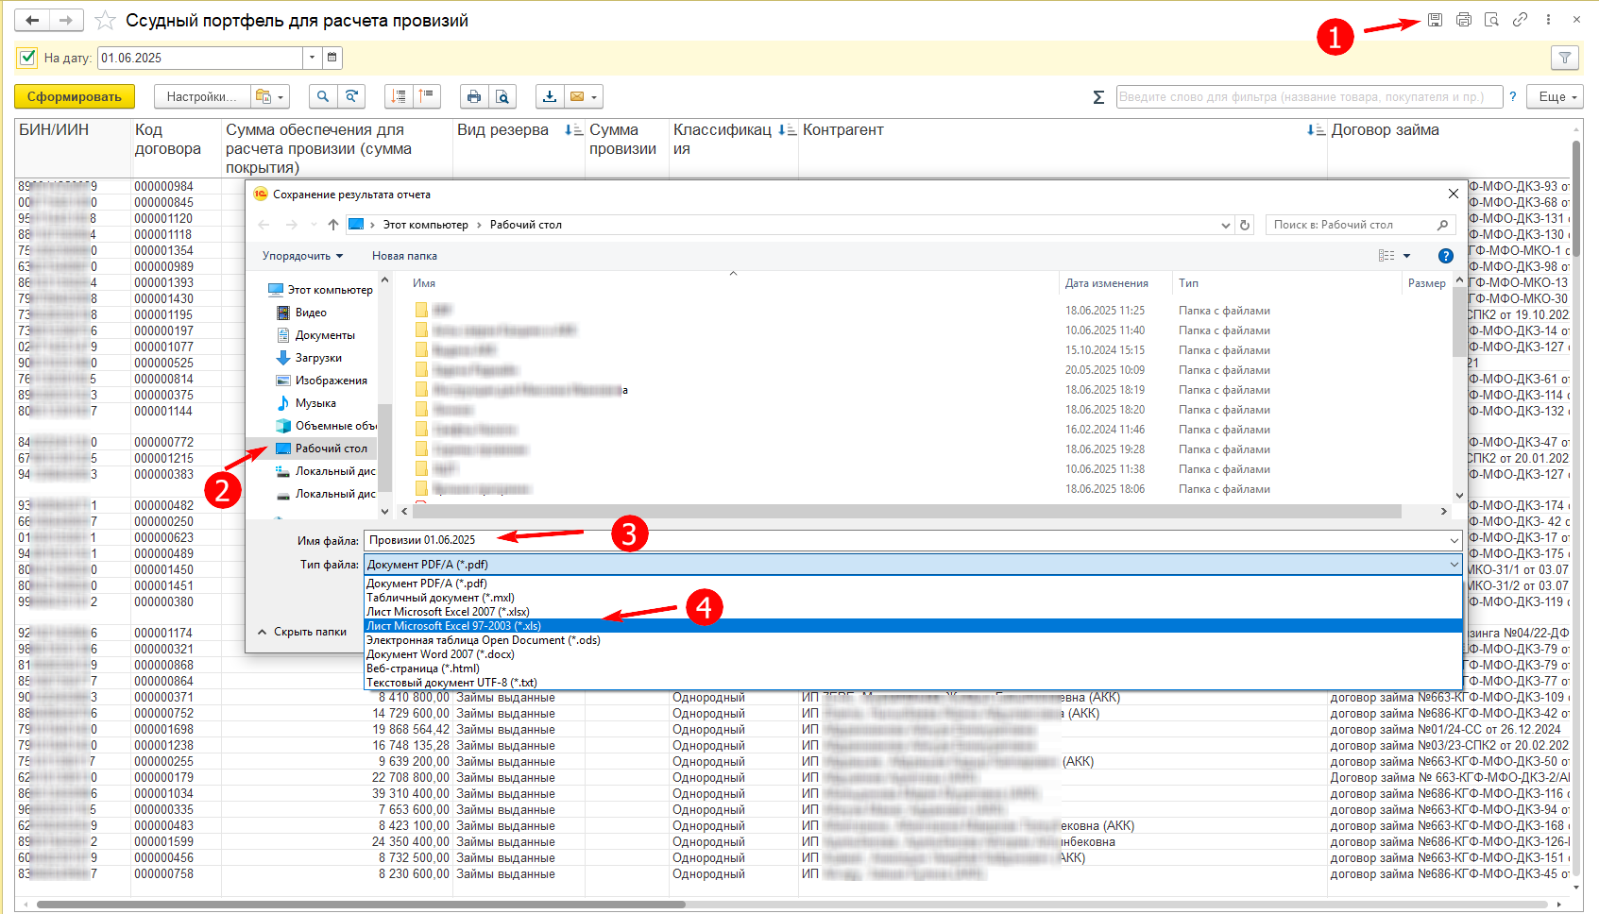Screen dimensions: 1599x914
Task: Go up one folder level in dialog
Action: pos(333,225)
